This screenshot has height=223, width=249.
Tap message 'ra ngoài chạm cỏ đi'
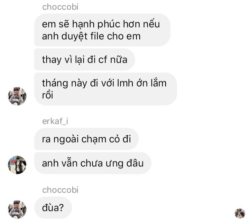[86, 139]
